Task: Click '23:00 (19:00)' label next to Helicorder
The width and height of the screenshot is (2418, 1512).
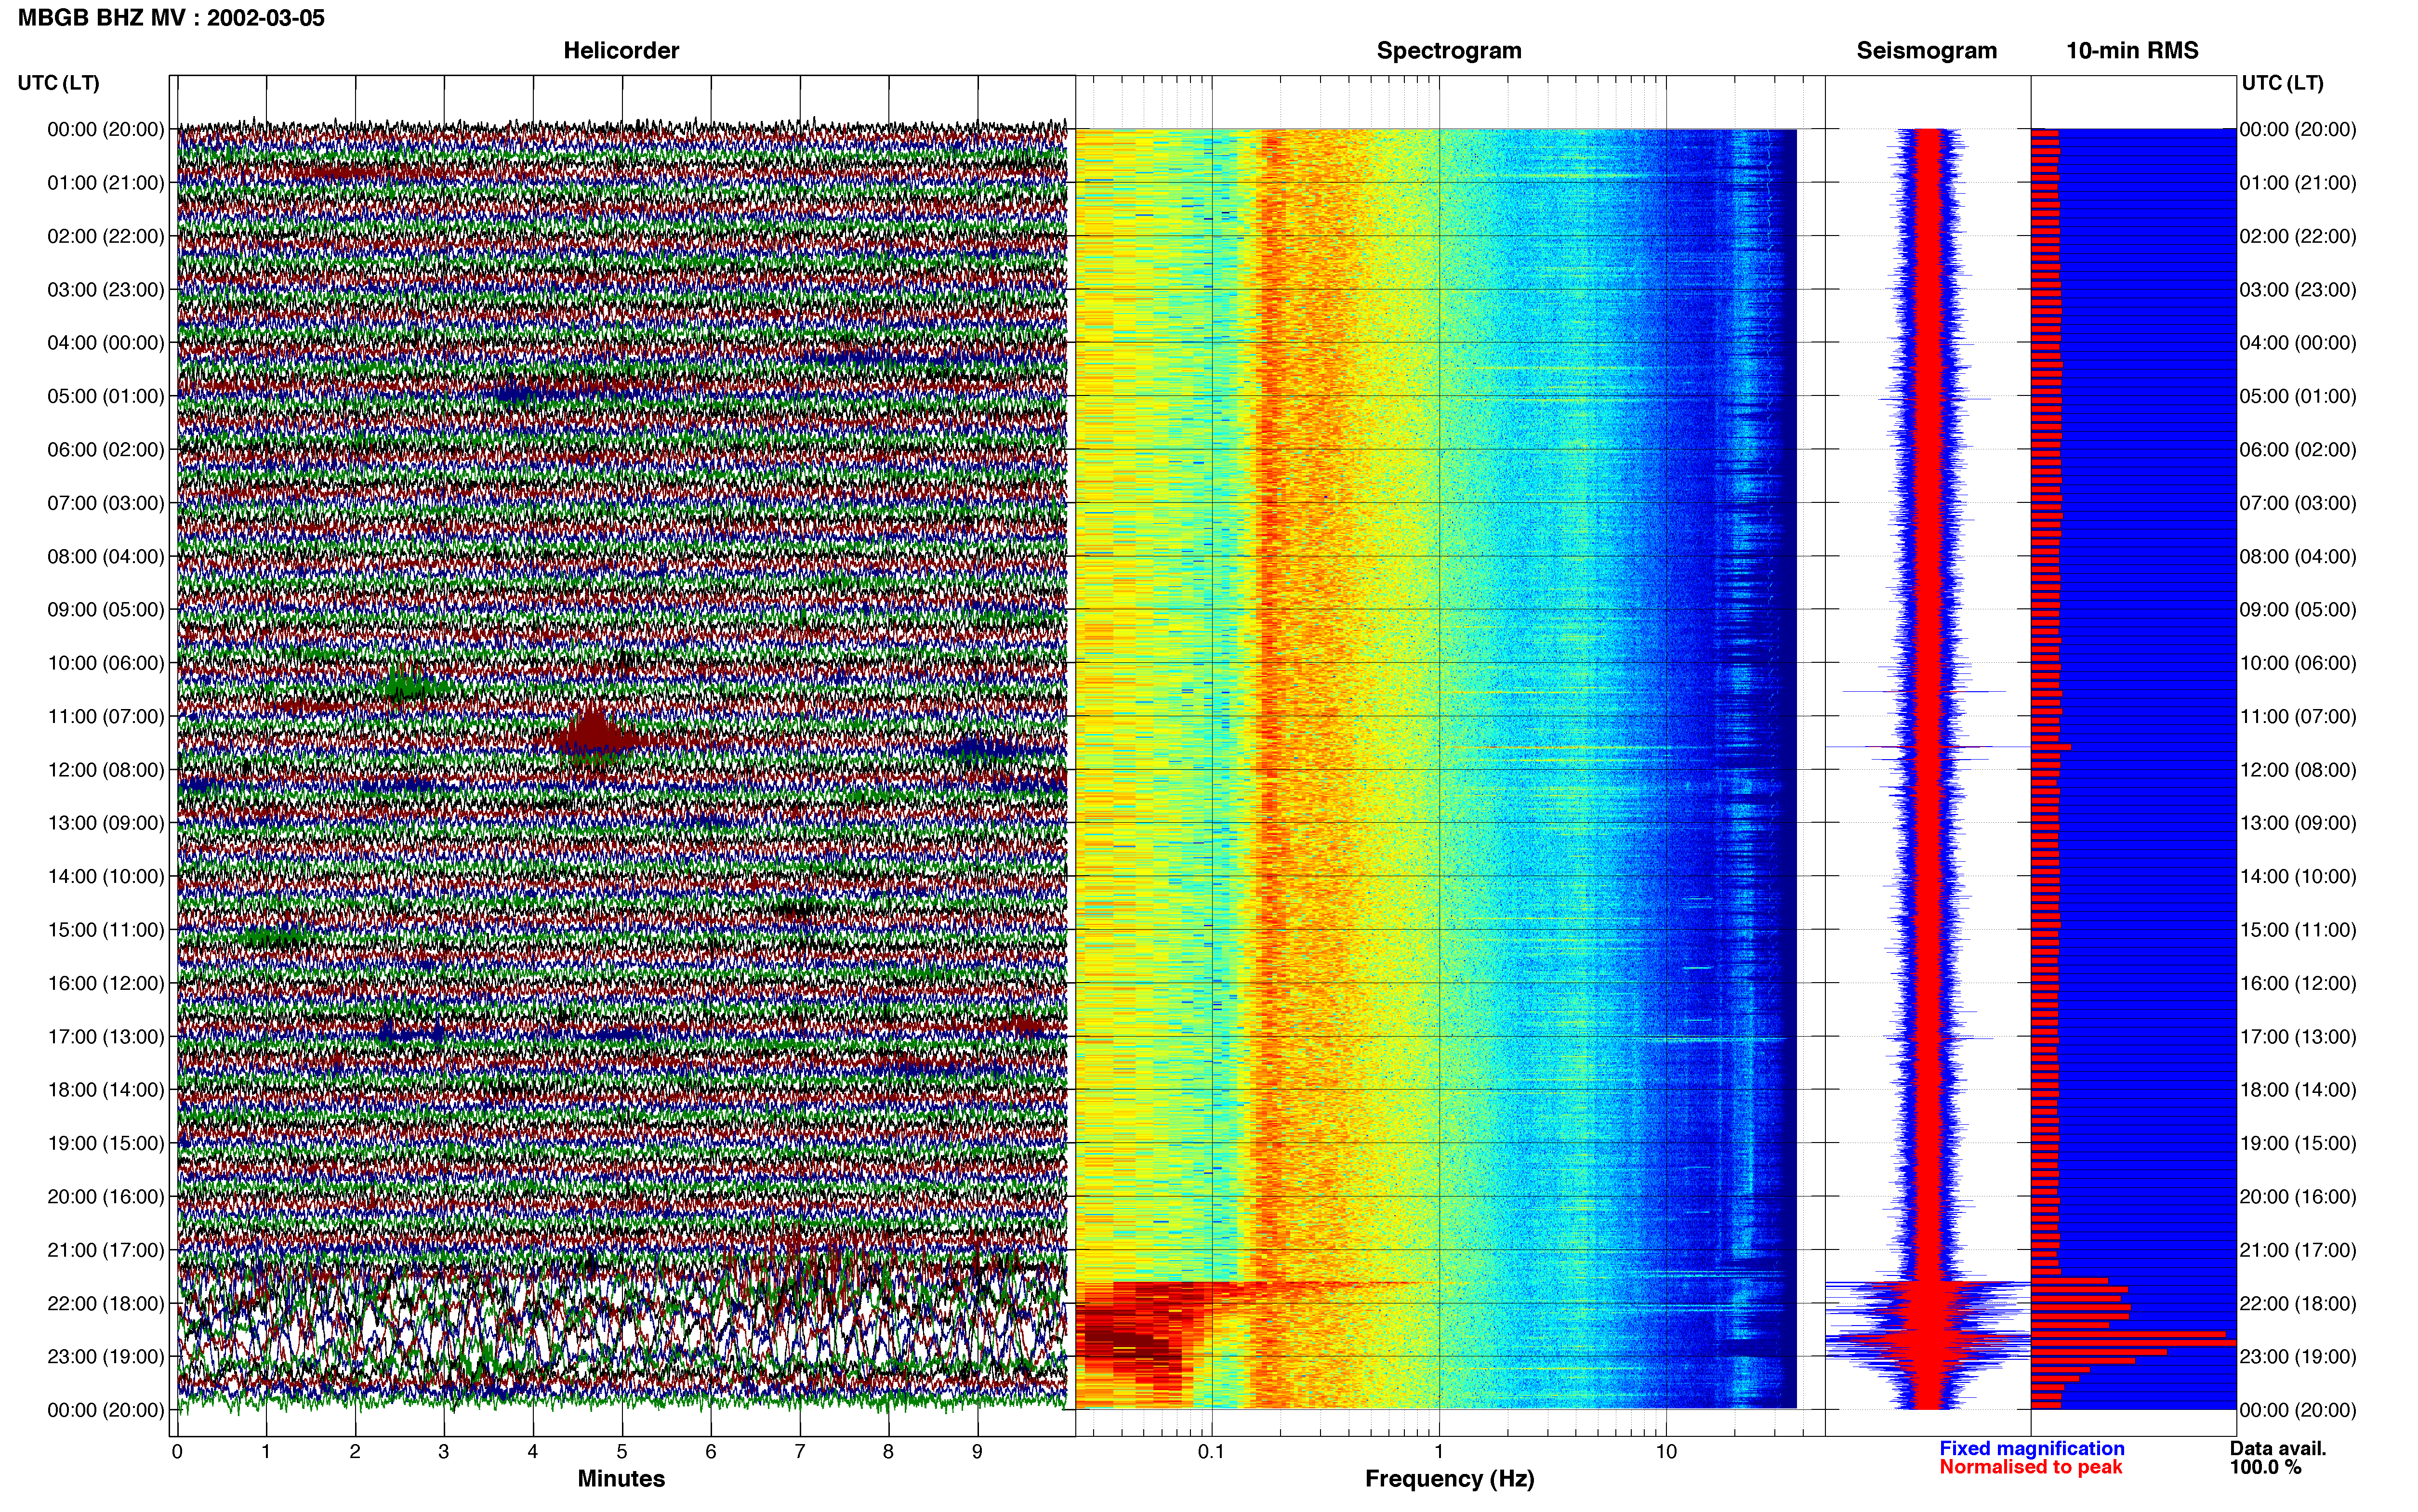Action: pos(106,1357)
